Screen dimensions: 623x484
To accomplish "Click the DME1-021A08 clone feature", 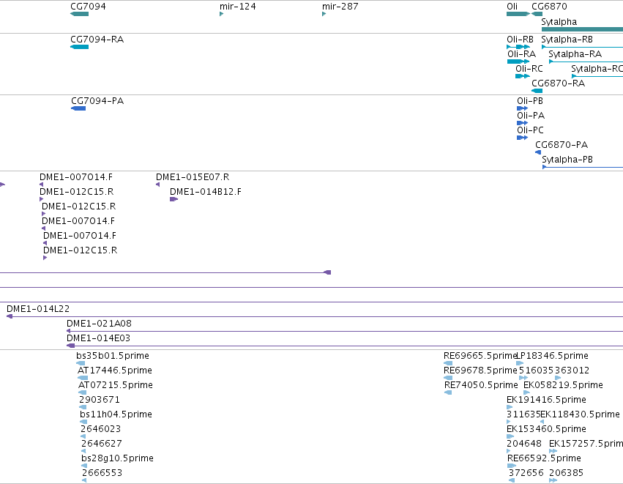I will [x=345, y=332].
